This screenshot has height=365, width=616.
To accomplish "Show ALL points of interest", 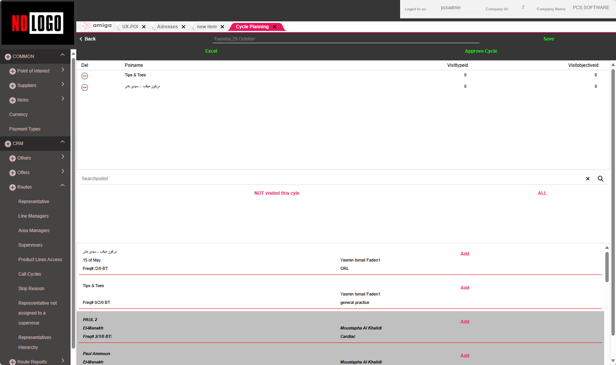I will tap(542, 193).
